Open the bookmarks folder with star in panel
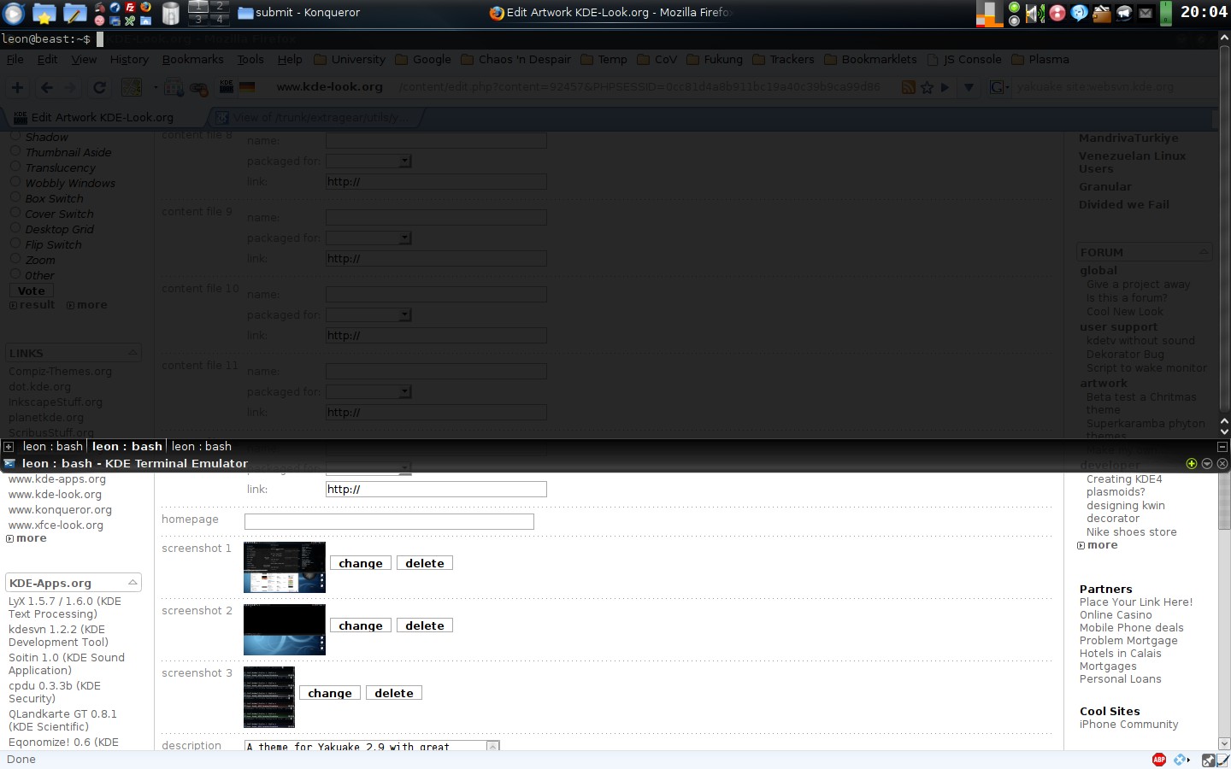 44,13
